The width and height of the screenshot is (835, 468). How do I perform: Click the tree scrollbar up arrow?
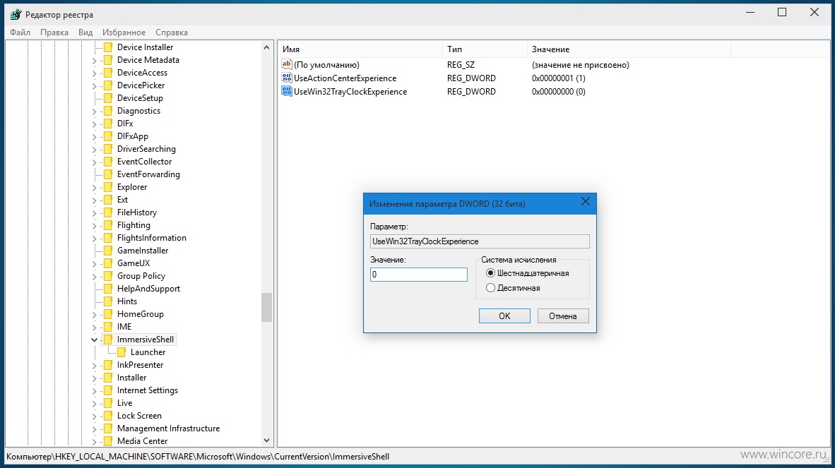pos(267,47)
